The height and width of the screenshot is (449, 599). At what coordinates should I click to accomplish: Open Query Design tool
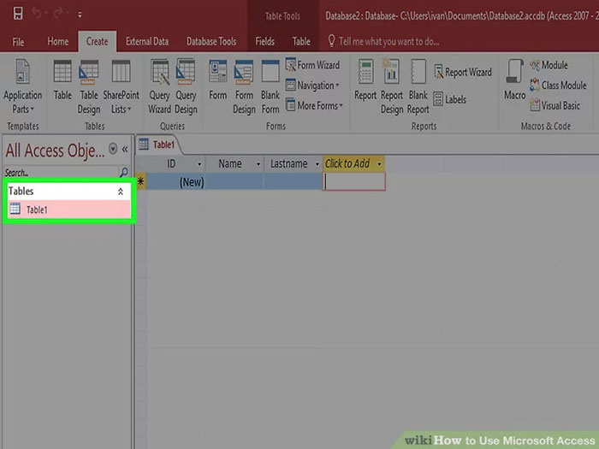click(x=186, y=81)
